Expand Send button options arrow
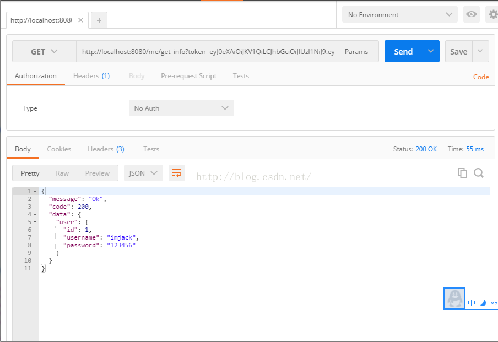 pyautogui.click(x=431, y=51)
